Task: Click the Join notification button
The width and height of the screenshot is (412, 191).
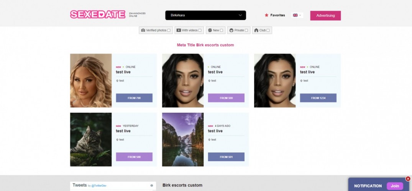Action: (x=395, y=186)
